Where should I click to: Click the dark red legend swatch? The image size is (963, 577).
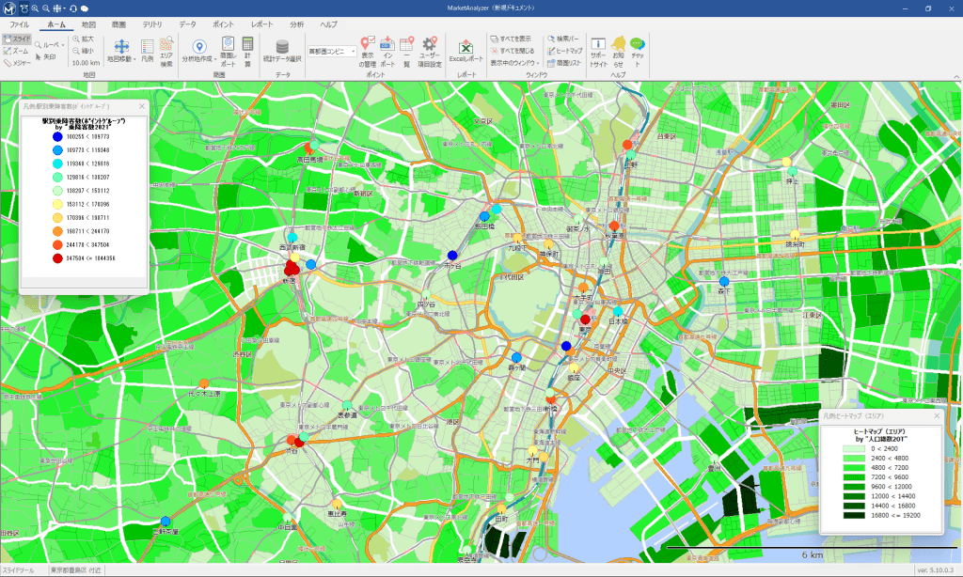pyautogui.click(x=57, y=257)
